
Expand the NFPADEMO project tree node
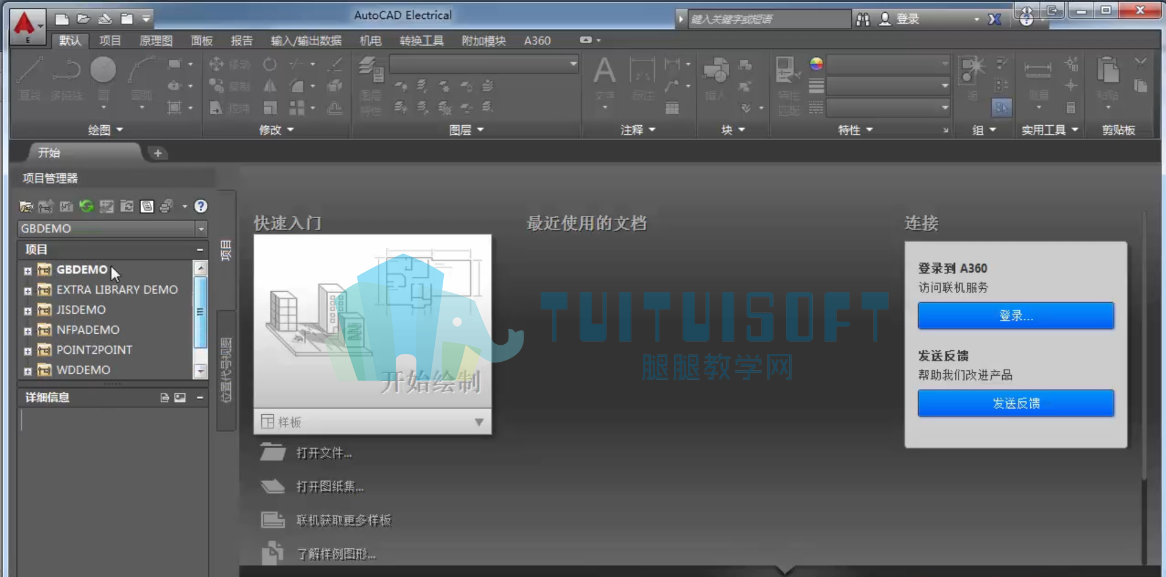pos(27,331)
